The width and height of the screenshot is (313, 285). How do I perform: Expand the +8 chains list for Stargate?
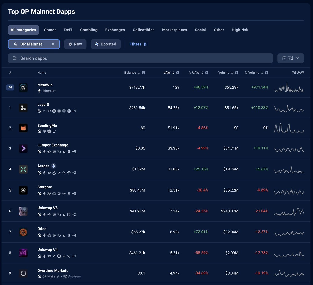pyautogui.click(x=74, y=194)
